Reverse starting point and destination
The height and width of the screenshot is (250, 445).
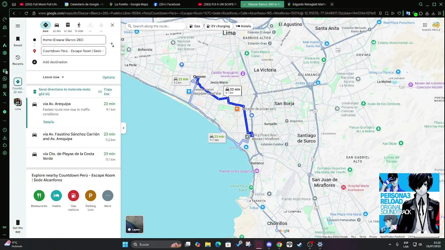pyautogui.click(x=112, y=45)
